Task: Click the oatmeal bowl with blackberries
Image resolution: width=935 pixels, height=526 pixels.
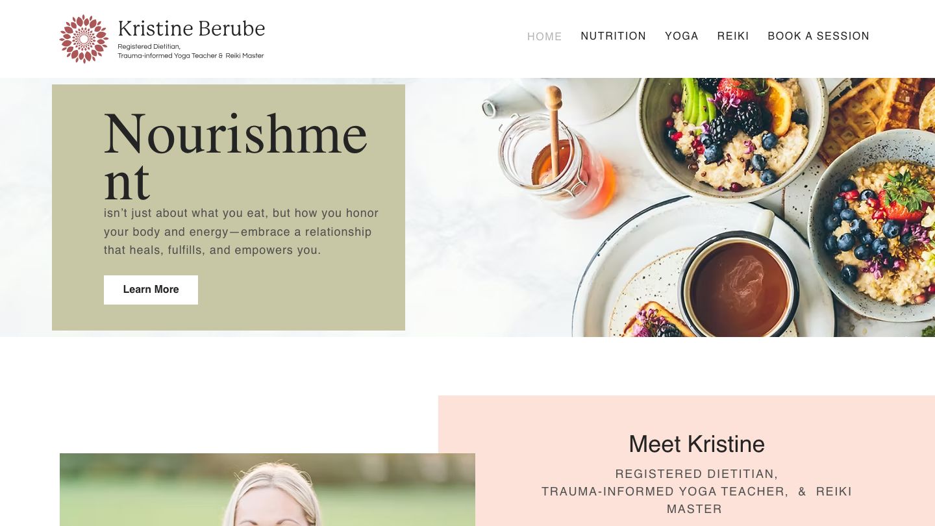Action: pos(732,134)
